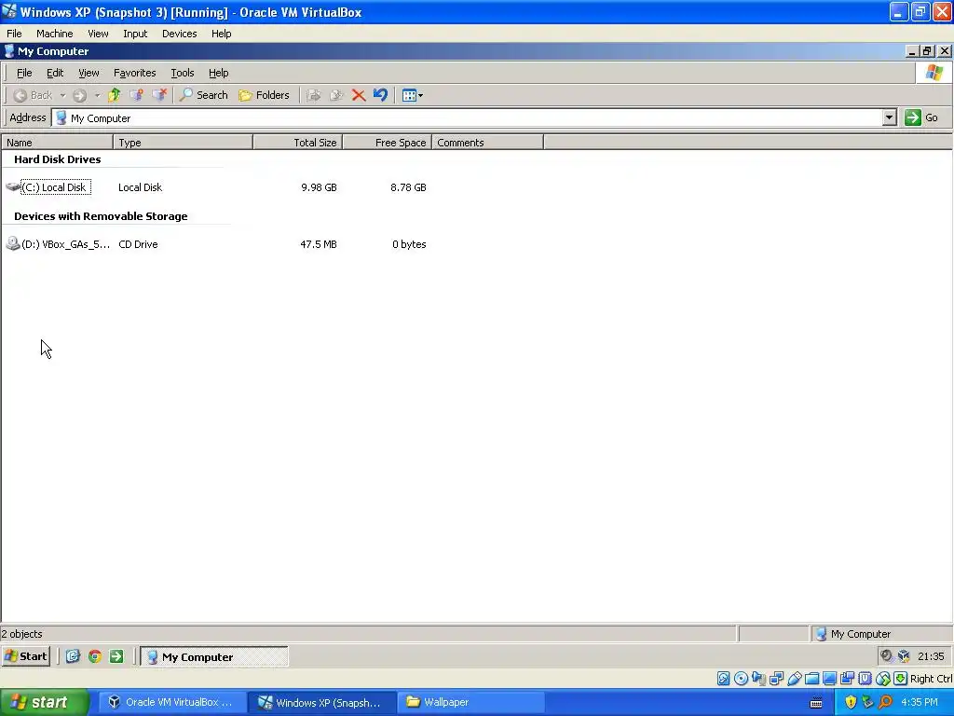Click the 47.5 MB total size value
The height and width of the screenshot is (716, 954).
coord(319,244)
